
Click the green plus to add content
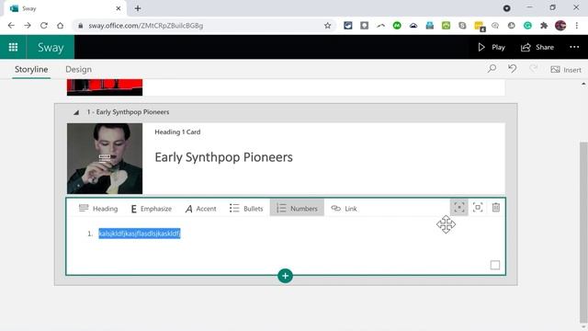[x=285, y=276]
